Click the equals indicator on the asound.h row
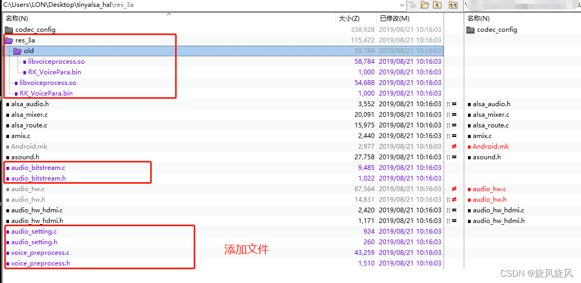This screenshot has width=581, height=283. [x=454, y=157]
